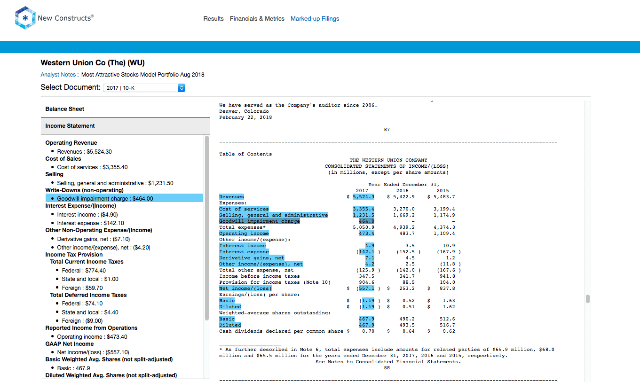This screenshot has height=382, width=640.
Task: Collapse the Income Statement section
Action: click(126, 126)
